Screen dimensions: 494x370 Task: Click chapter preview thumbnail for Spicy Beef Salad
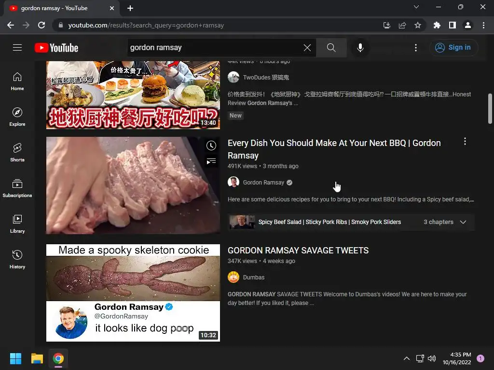242,222
